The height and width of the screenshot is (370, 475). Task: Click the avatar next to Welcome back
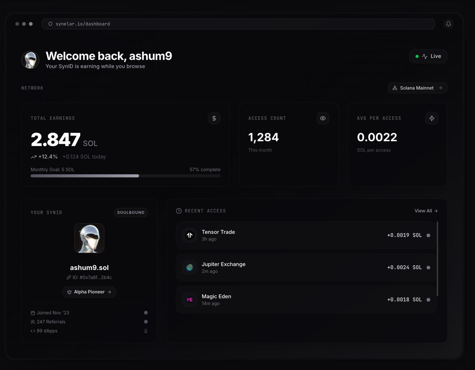(30, 60)
